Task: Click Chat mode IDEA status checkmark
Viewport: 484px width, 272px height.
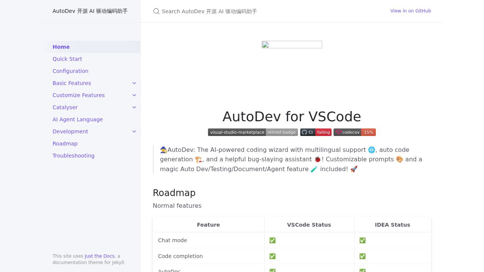Action: pos(362,240)
